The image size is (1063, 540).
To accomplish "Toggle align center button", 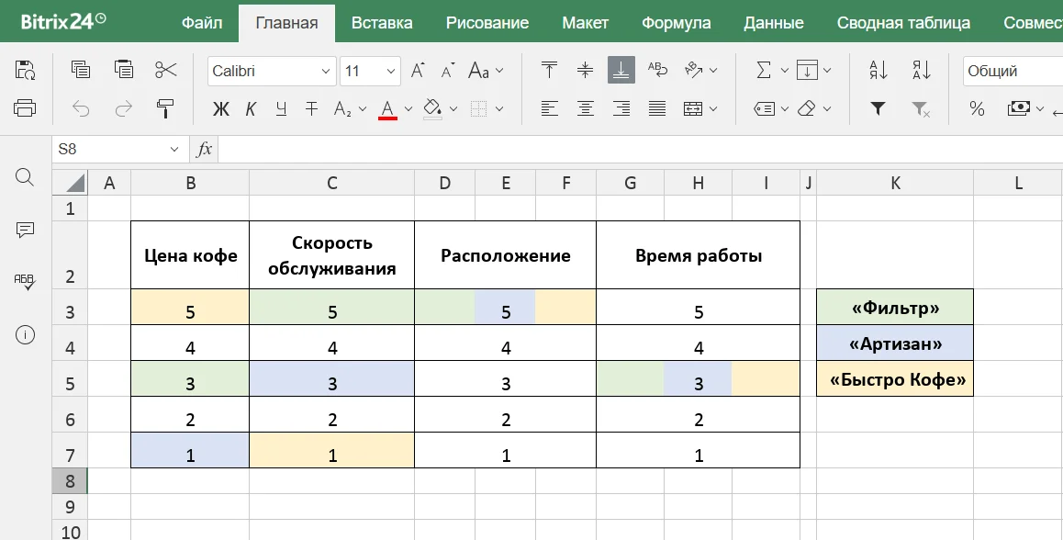I will click(585, 108).
